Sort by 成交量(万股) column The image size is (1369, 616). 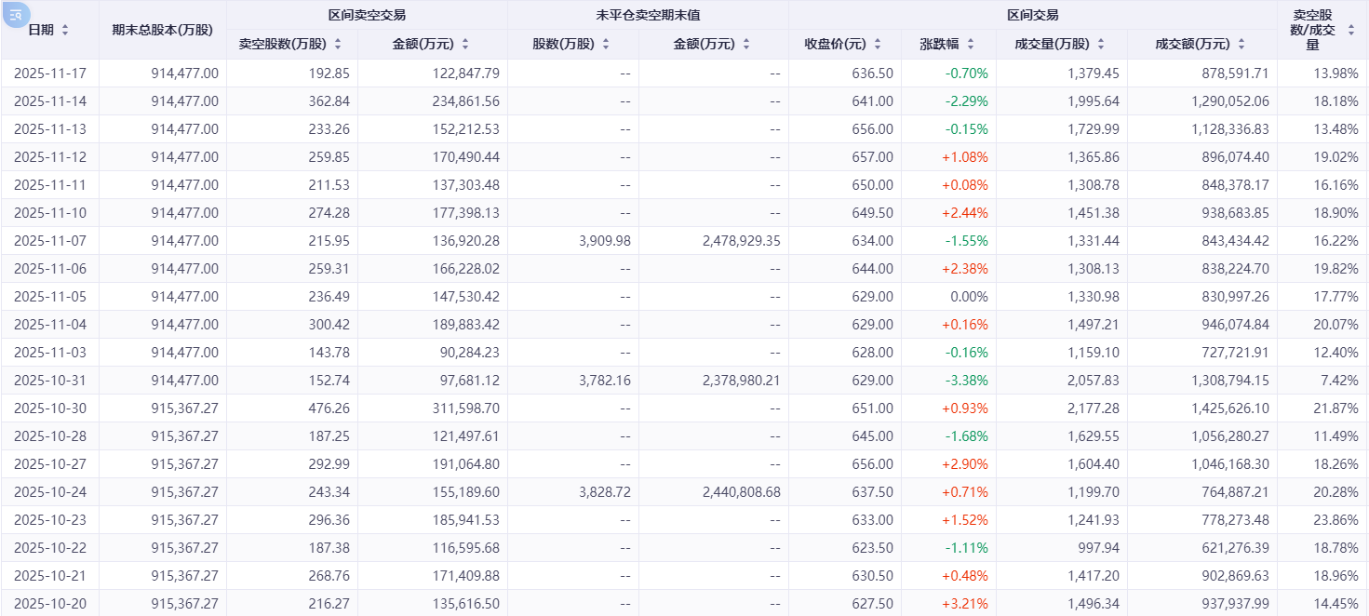pyautogui.click(x=1101, y=44)
